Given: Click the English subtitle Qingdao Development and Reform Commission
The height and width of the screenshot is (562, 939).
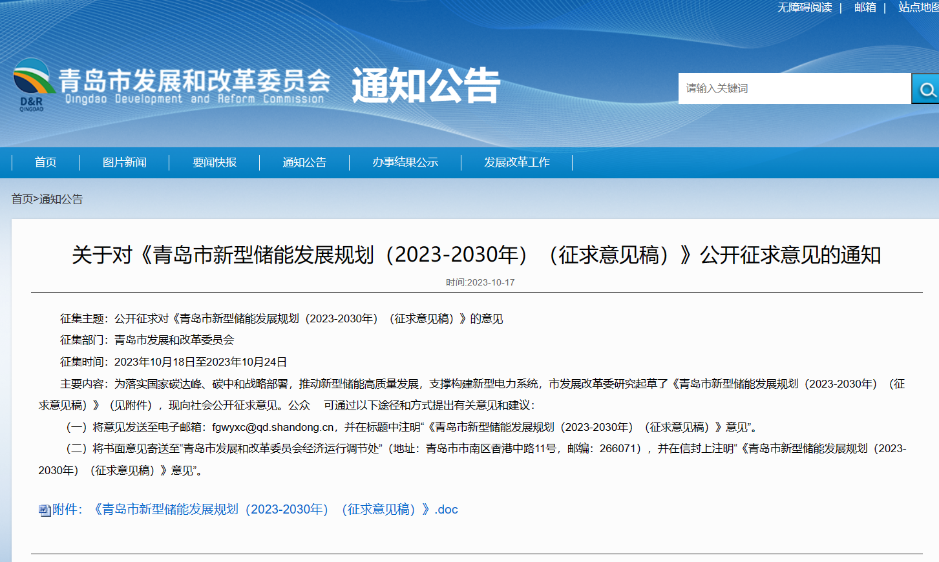Looking at the screenshot, I should pos(195,99).
